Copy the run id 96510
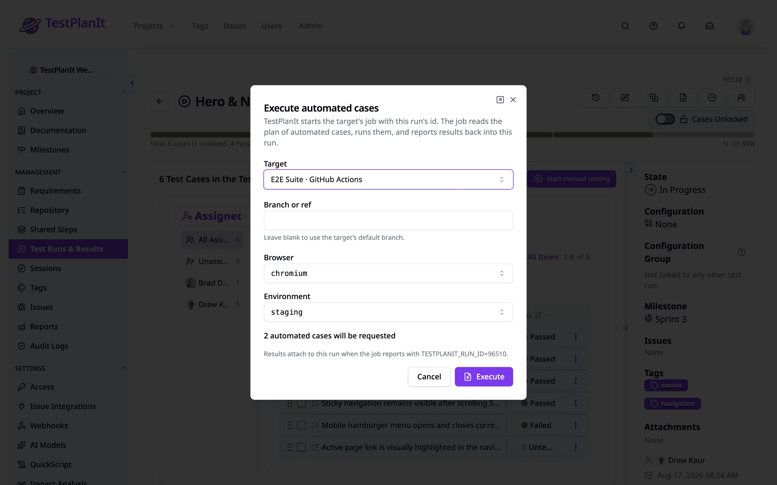Image resolution: width=777 pixels, height=485 pixels. [x=748, y=79]
